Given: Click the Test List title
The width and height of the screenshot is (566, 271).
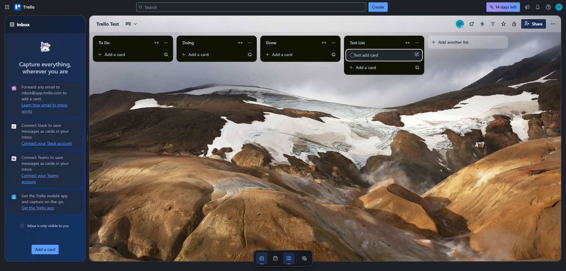Looking at the screenshot, I should [x=357, y=43].
